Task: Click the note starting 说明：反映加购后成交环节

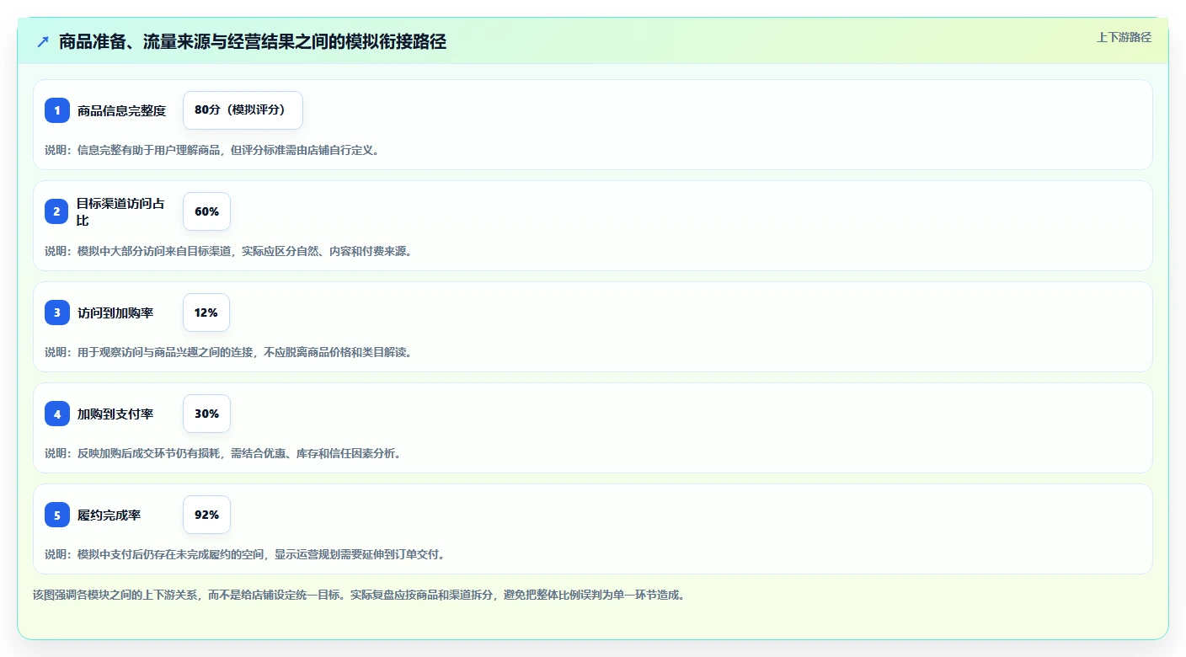Action: [x=223, y=453]
